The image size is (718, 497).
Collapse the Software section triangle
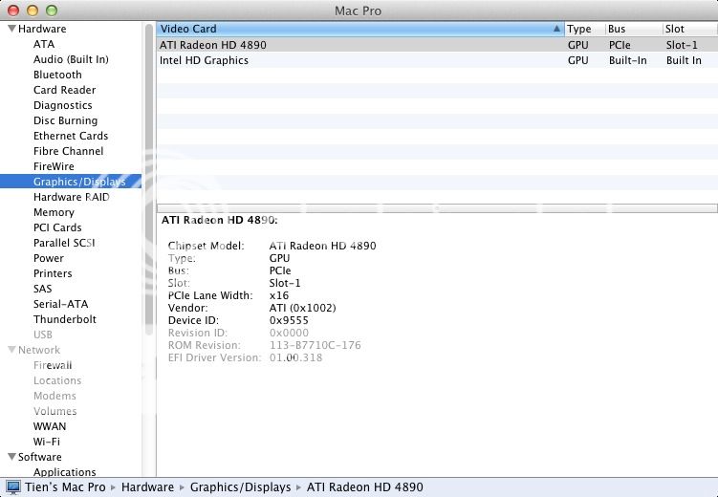pos(11,458)
